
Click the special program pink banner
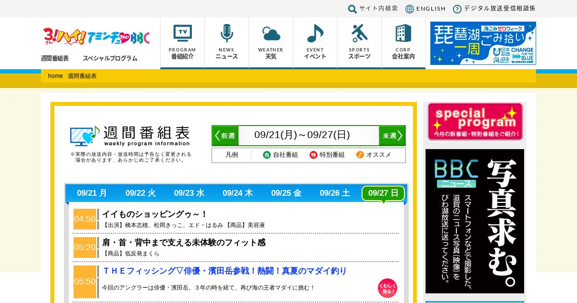pos(475,121)
